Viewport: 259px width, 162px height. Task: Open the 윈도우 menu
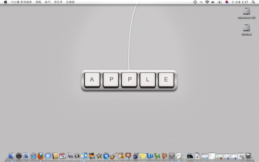[58, 2]
